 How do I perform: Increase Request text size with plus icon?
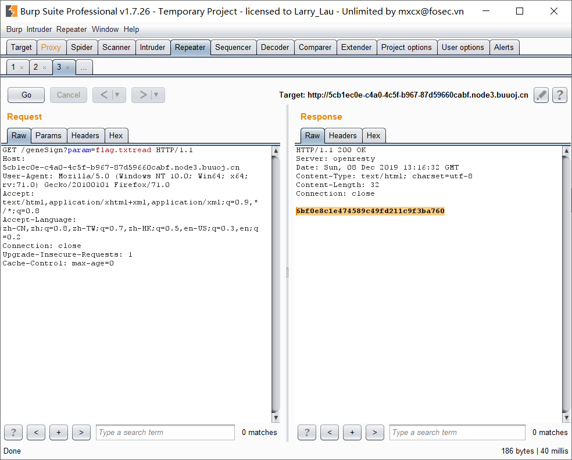58,432
